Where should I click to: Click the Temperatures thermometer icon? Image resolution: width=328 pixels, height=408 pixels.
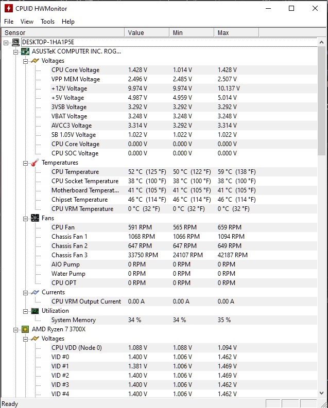(x=35, y=163)
